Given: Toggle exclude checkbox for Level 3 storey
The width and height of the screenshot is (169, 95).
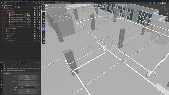Looking at the screenshot, I should click(x=34, y=23).
